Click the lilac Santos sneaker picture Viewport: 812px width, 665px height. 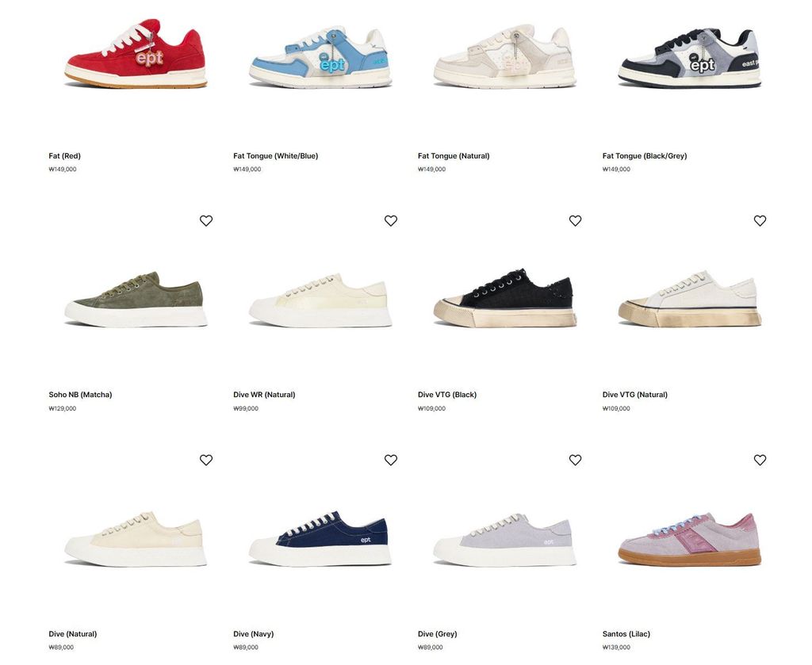pos(690,539)
